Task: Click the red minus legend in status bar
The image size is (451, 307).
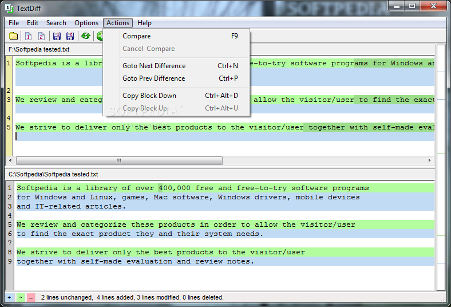Action: point(31,297)
